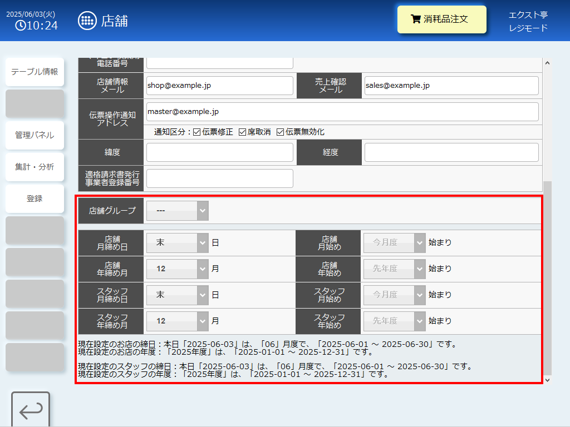Click the 登録 sidebar button
Screen dimensions: 570x427
click(35, 198)
